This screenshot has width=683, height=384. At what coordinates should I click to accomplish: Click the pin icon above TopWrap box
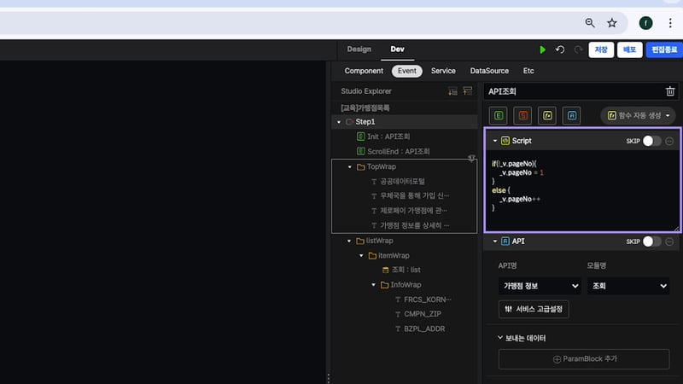[471, 158]
